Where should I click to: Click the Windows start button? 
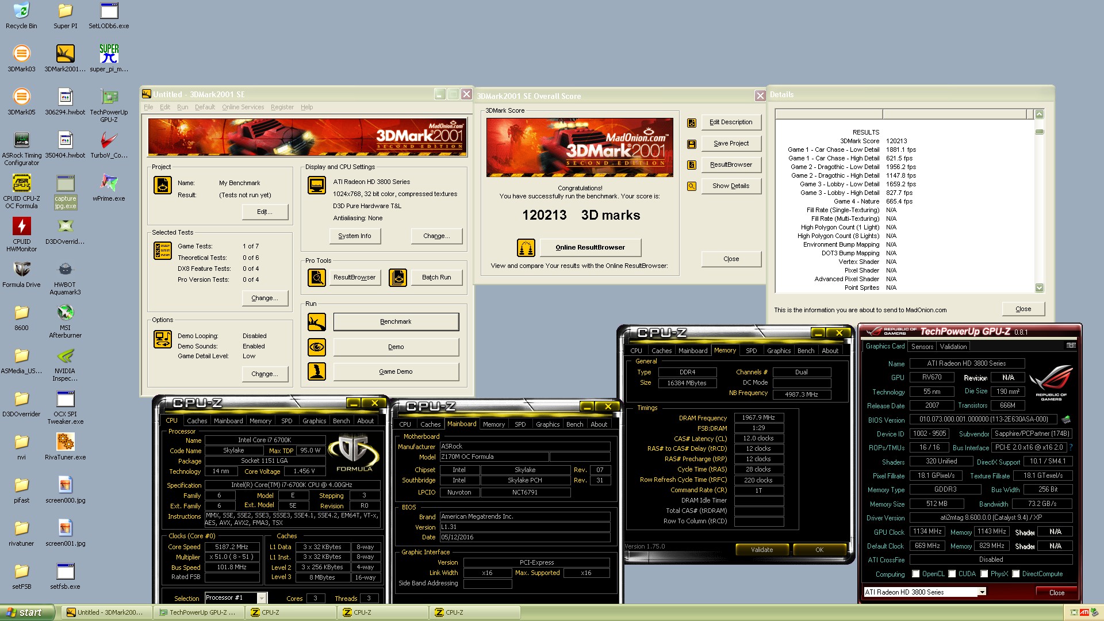point(27,612)
